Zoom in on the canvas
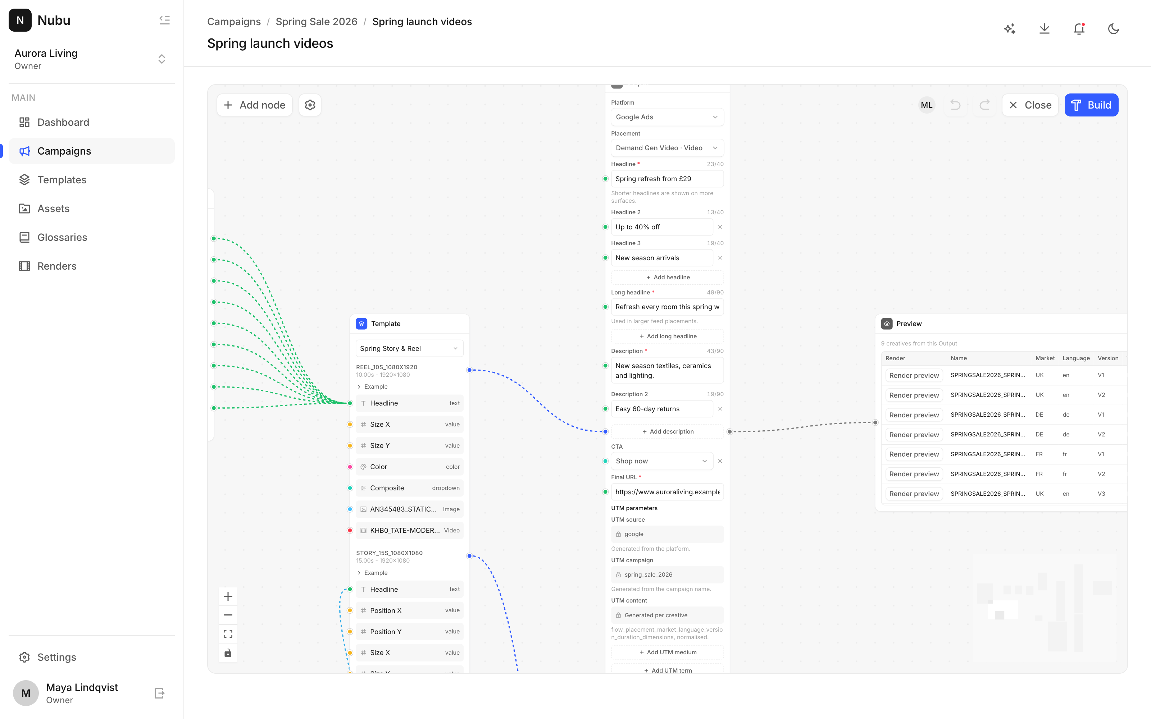Viewport: 1151px width, 719px height. coord(228,596)
